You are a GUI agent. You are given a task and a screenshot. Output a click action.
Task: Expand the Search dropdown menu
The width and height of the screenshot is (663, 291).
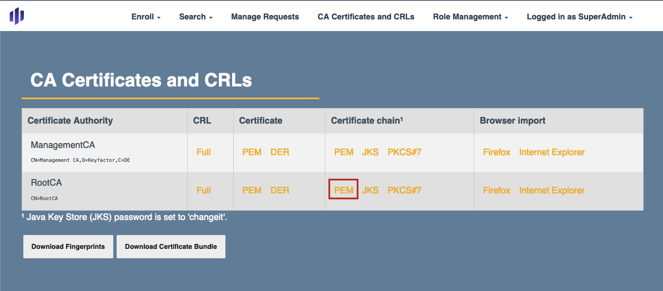[x=195, y=17]
